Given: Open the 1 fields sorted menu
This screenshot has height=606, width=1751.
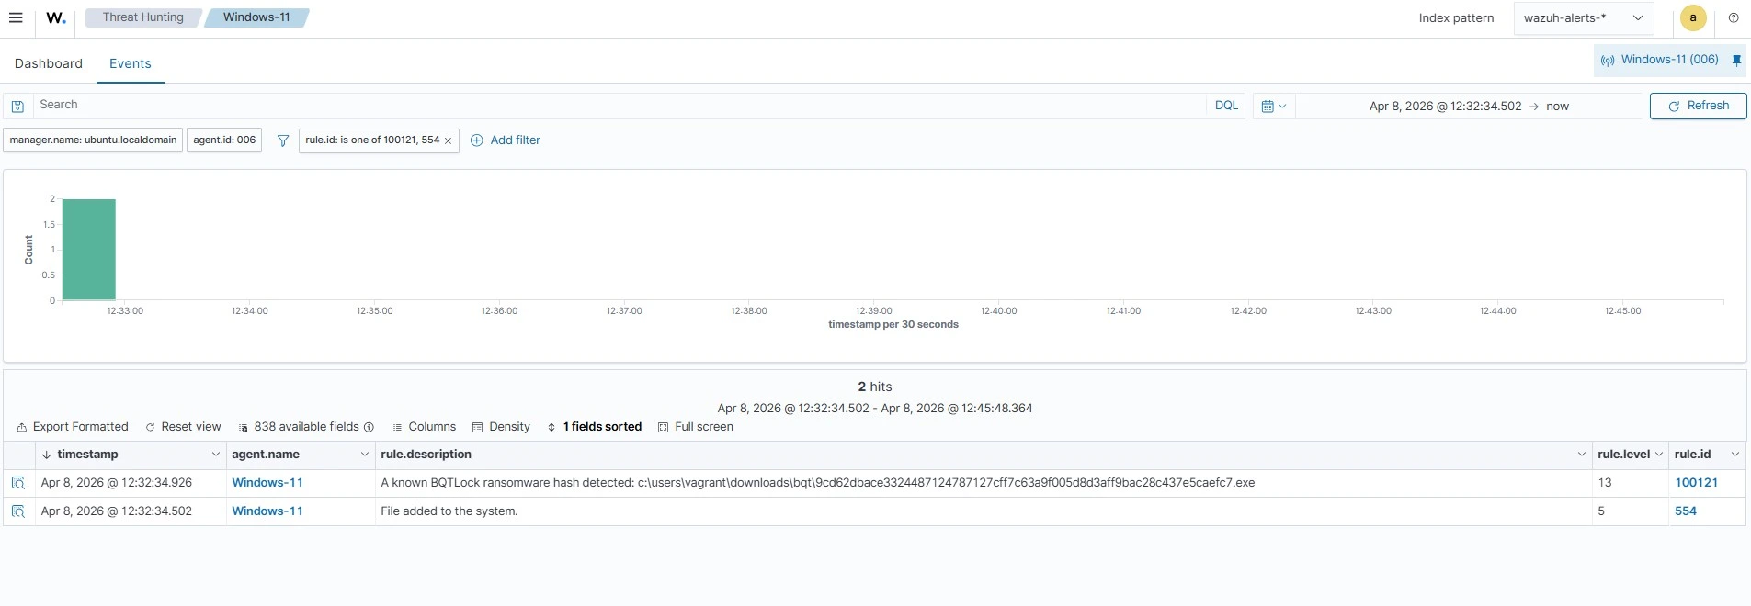Looking at the screenshot, I should pyautogui.click(x=594, y=427).
